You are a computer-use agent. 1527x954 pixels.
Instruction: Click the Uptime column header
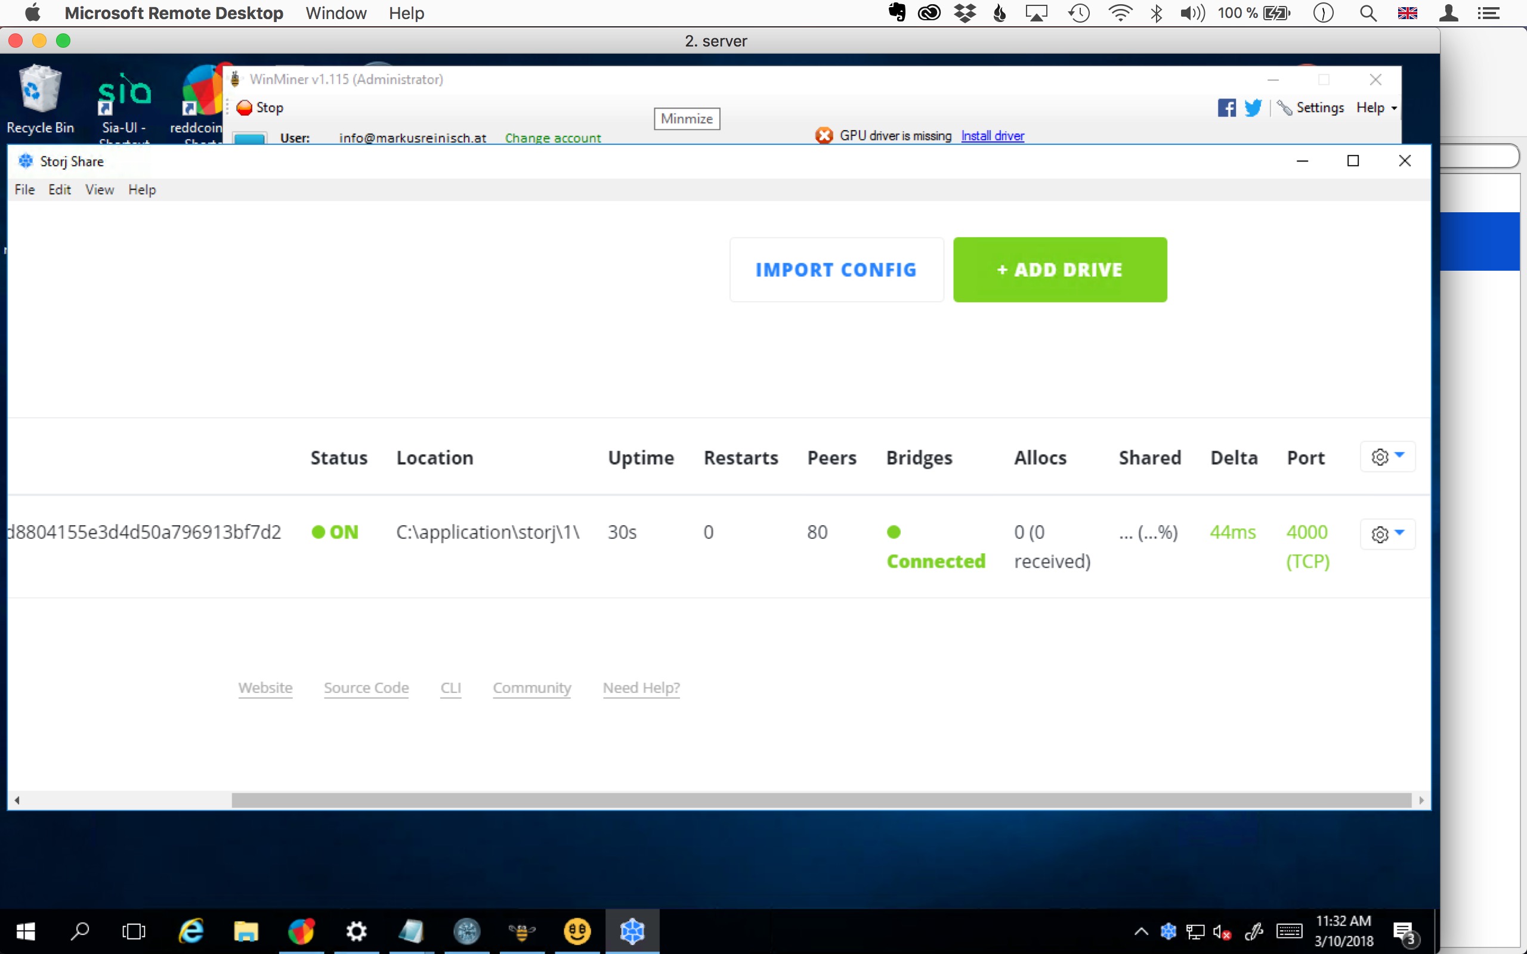coord(641,457)
